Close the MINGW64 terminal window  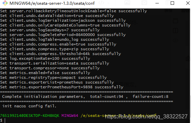point(188,3)
